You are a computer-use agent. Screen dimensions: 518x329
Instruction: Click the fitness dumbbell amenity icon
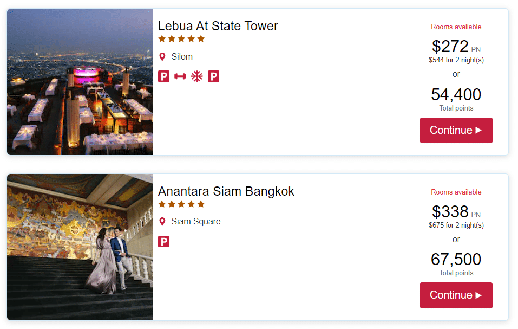[x=180, y=76]
